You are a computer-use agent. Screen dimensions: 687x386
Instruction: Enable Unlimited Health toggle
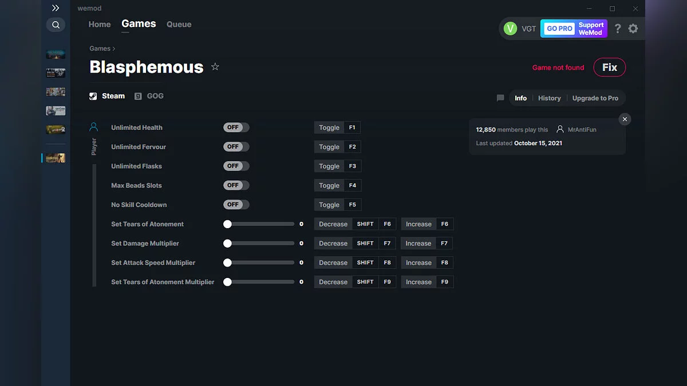236,128
